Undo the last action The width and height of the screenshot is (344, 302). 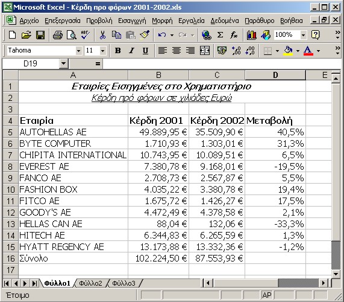(x=162, y=35)
